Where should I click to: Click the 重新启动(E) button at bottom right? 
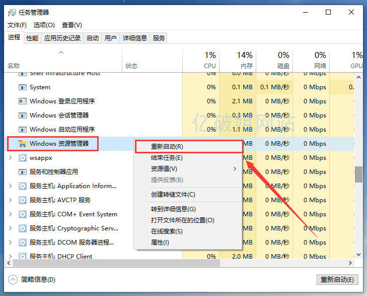click(x=337, y=279)
